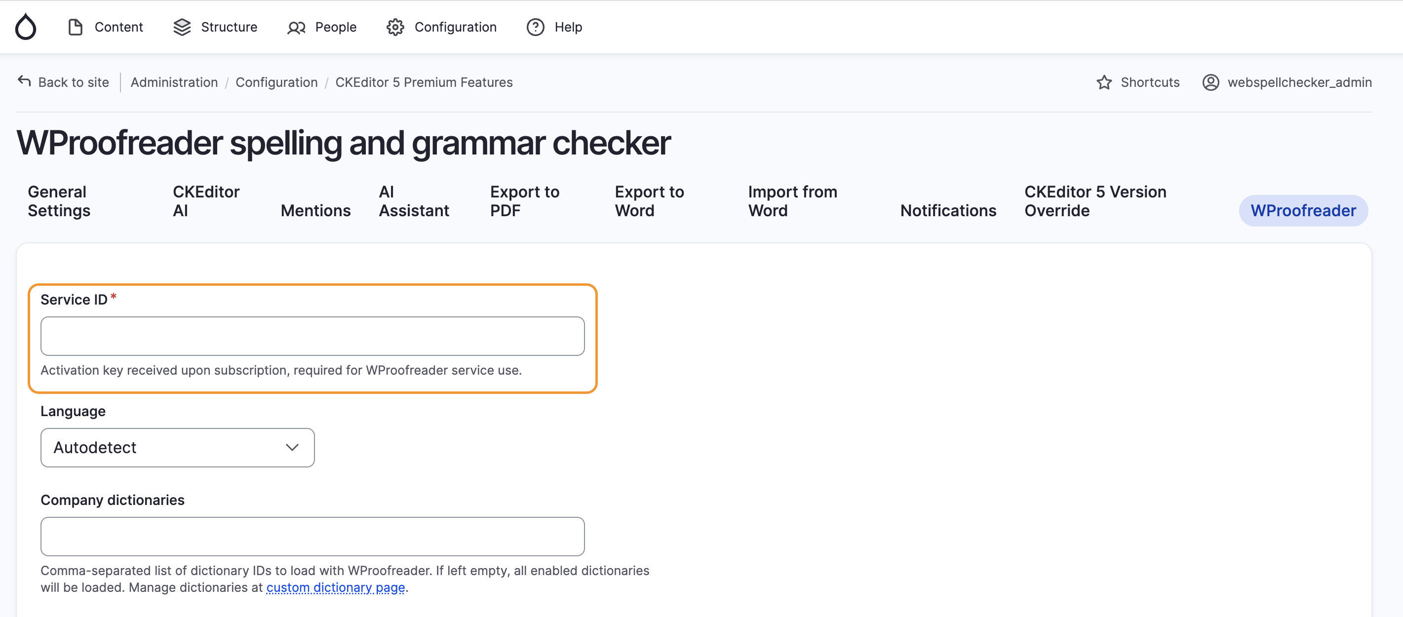Click the CKEditor 5 Premium Features breadcrumb
Viewport: 1403px width, 617px height.
pos(424,82)
